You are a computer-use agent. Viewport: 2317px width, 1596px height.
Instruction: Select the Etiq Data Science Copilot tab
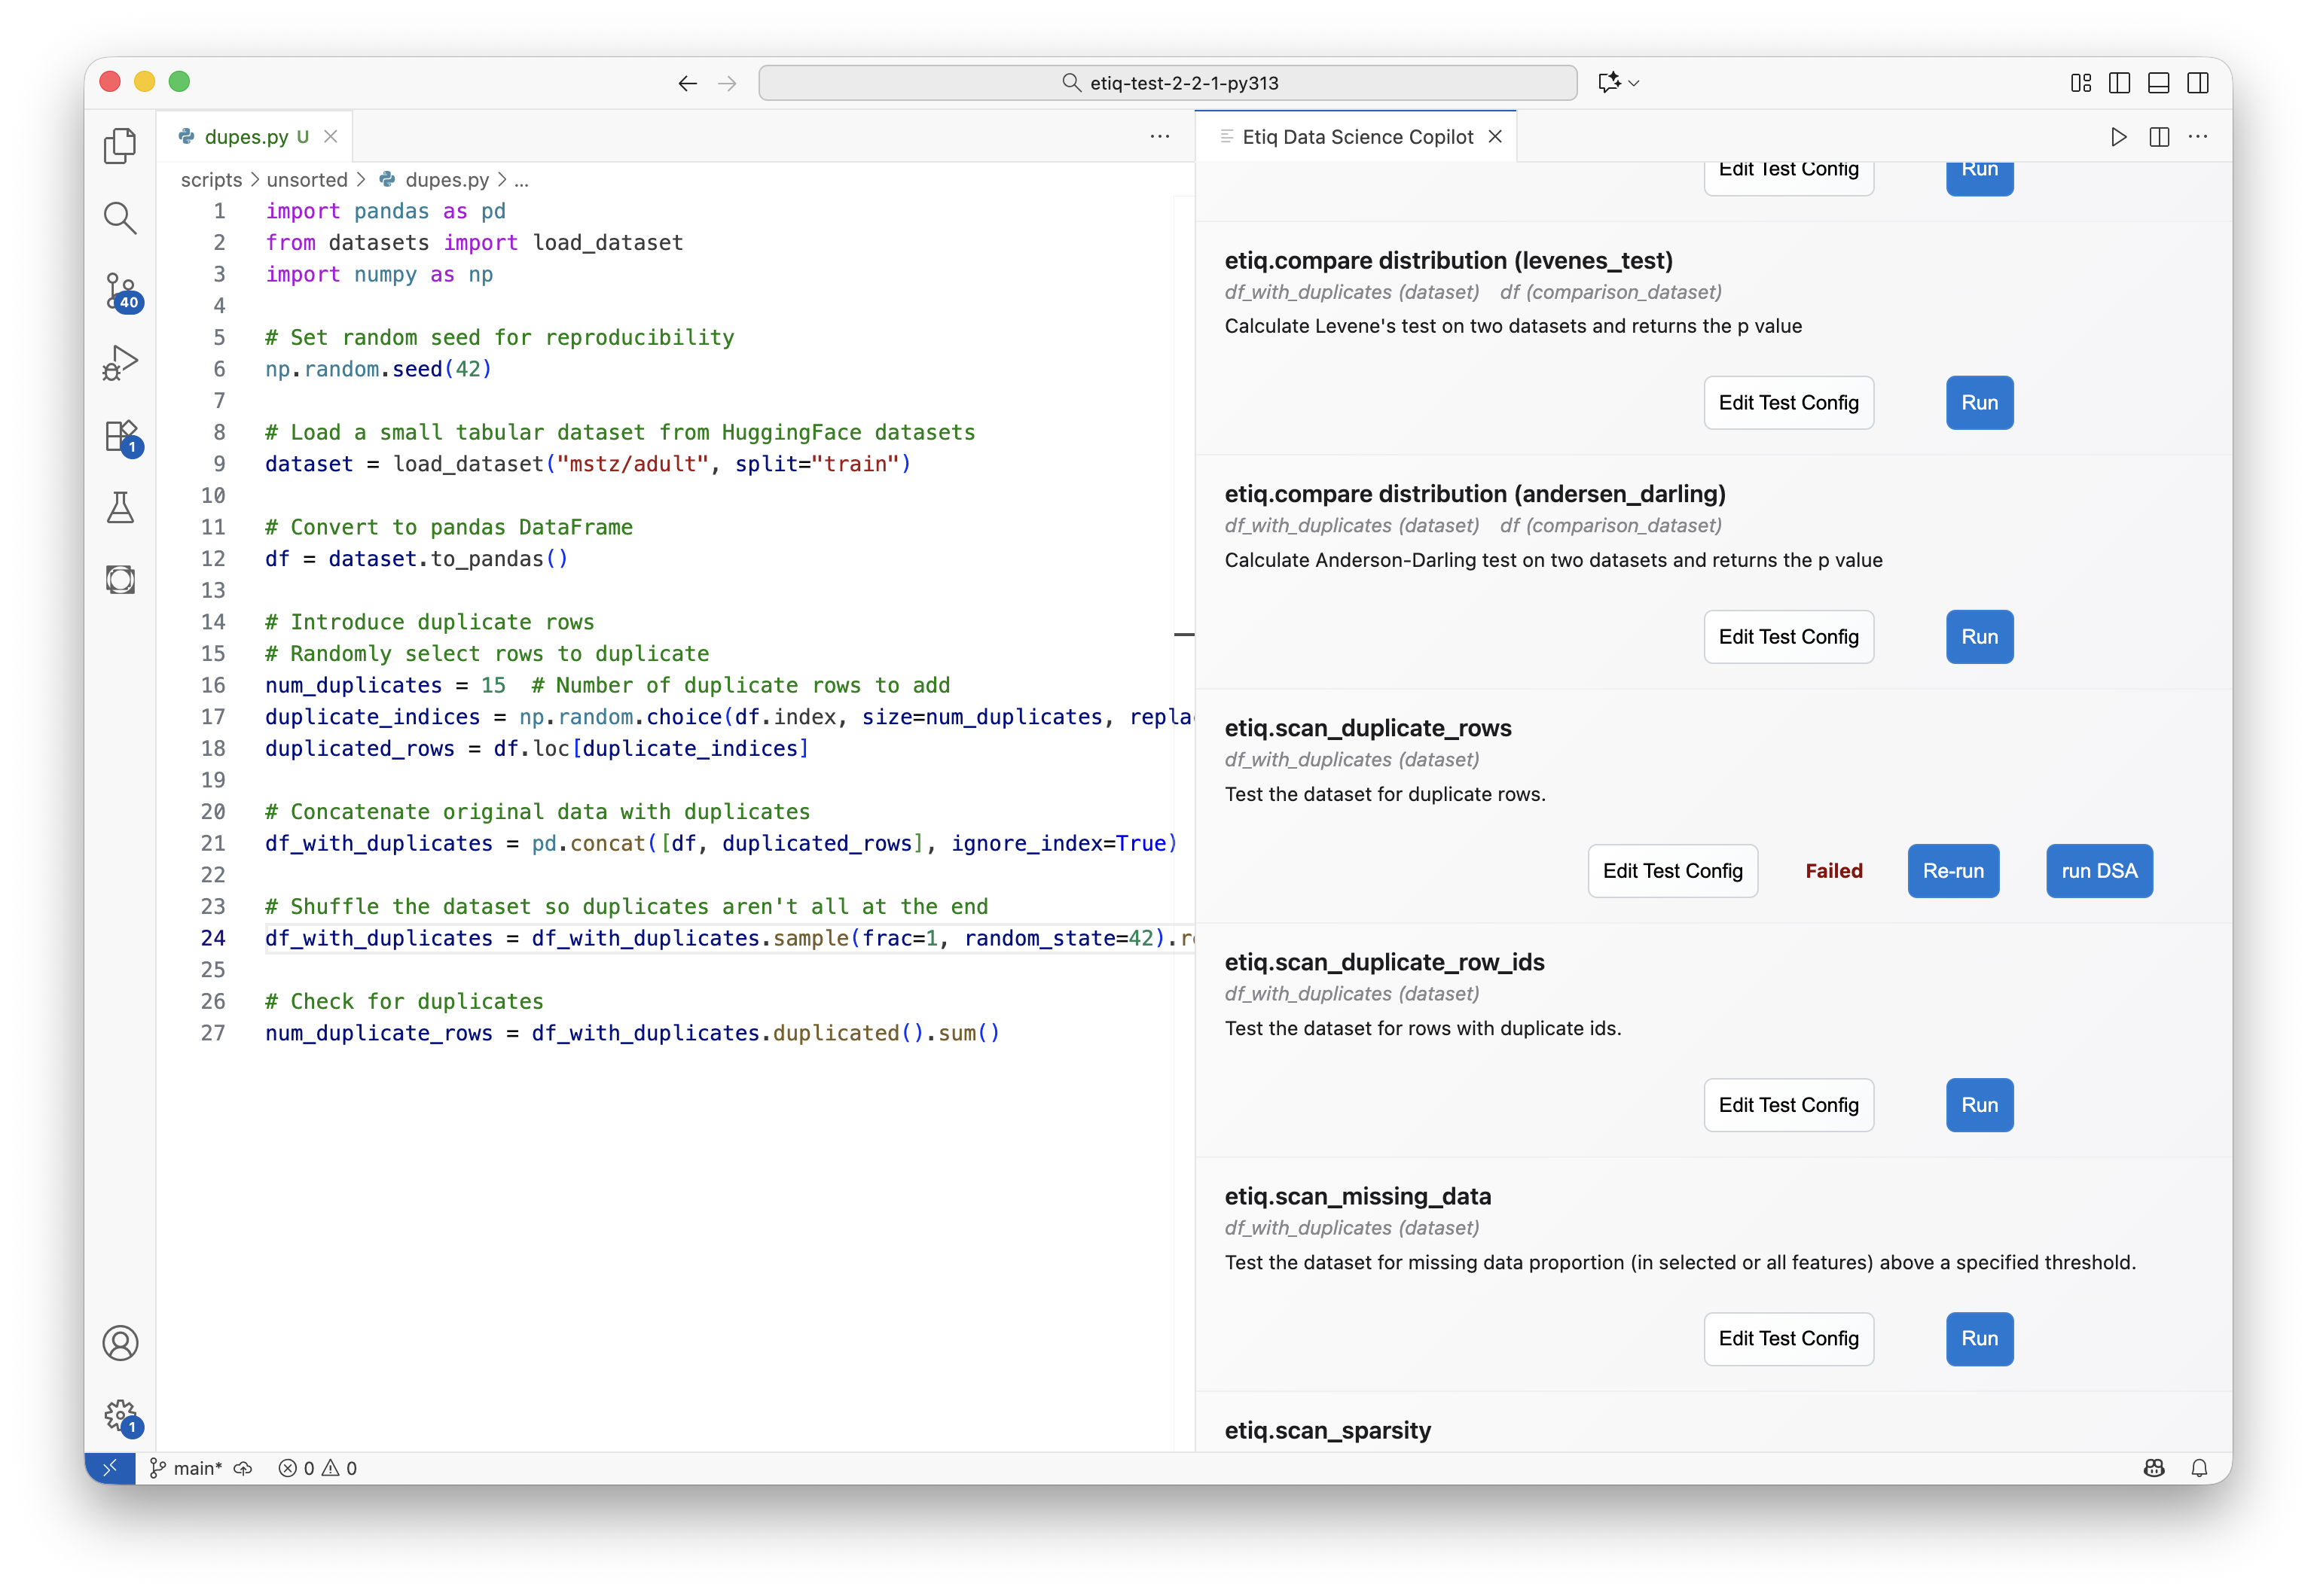1357,137
